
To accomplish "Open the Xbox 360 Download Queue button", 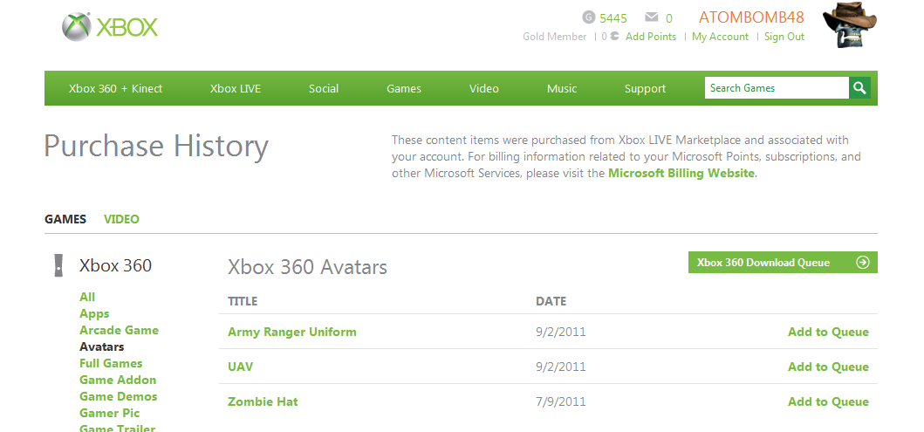I will click(783, 263).
